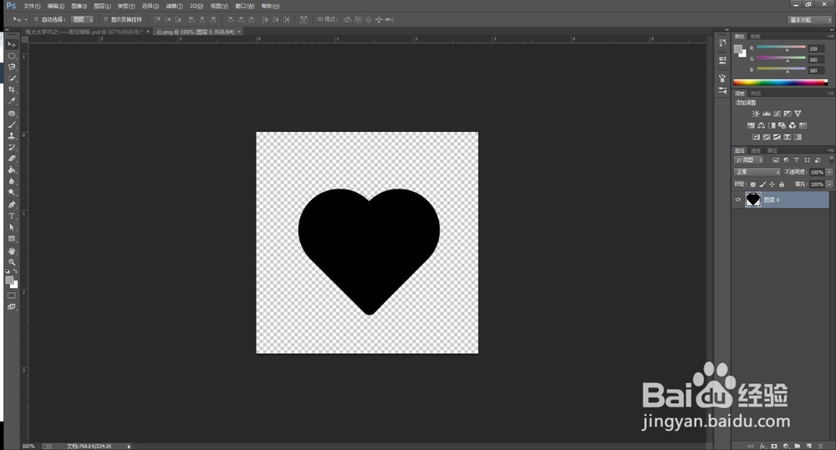Add Vibrance adjustment triangle icon
This screenshot has height=450, width=836.
click(x=798, y=114)
